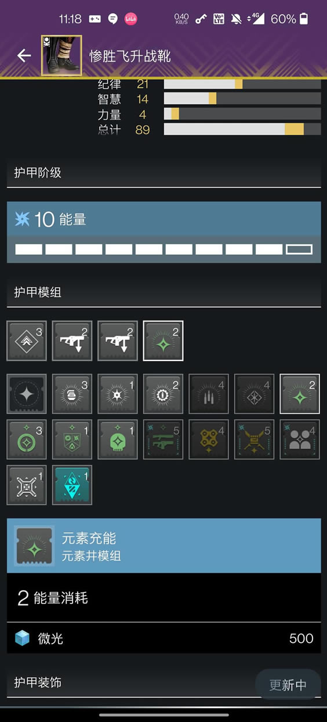
Task: Tap the back arrow in the header
Action: 24,56
